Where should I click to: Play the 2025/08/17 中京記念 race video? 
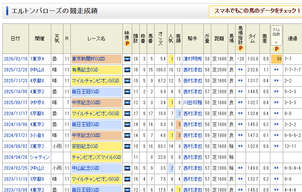(127, 103)
